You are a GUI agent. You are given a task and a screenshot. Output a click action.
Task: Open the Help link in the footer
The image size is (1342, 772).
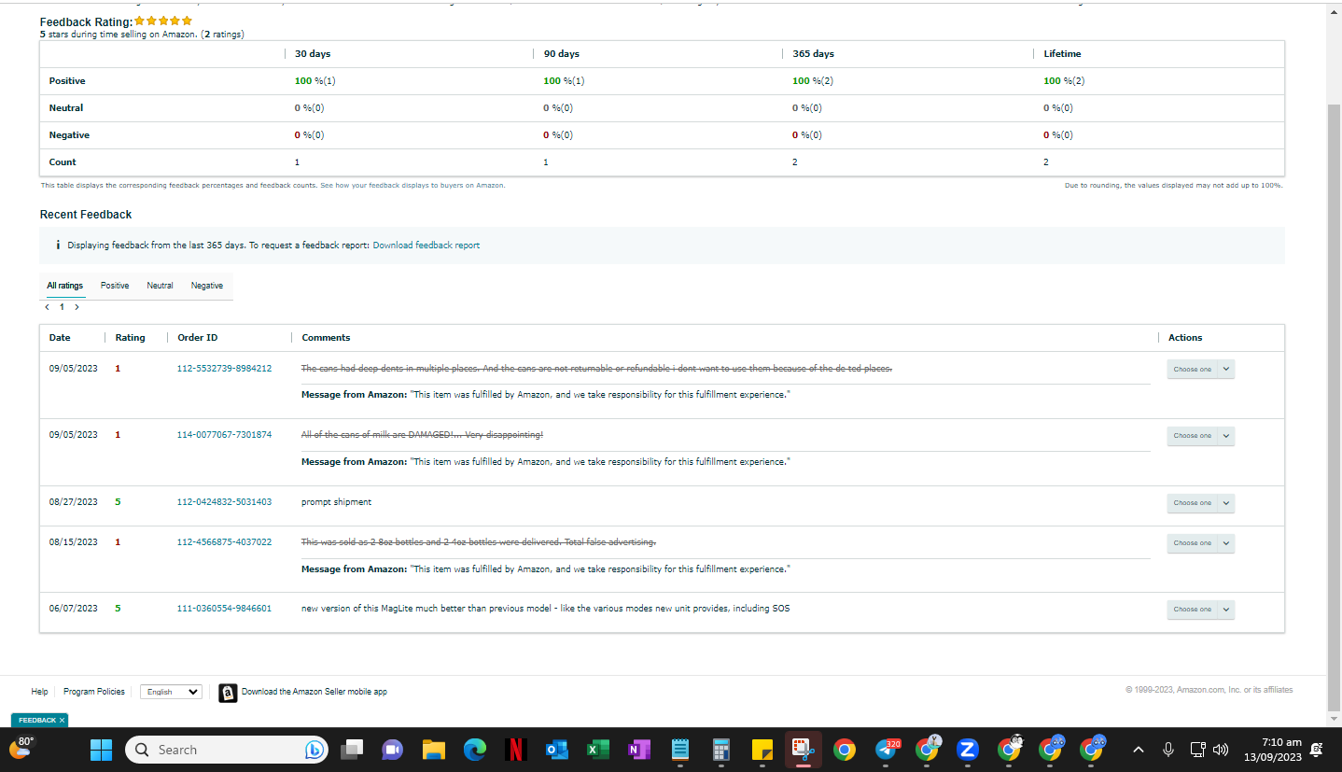[x=39, y=692]
